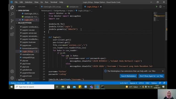Click the Windows search box

pos(34,87)
